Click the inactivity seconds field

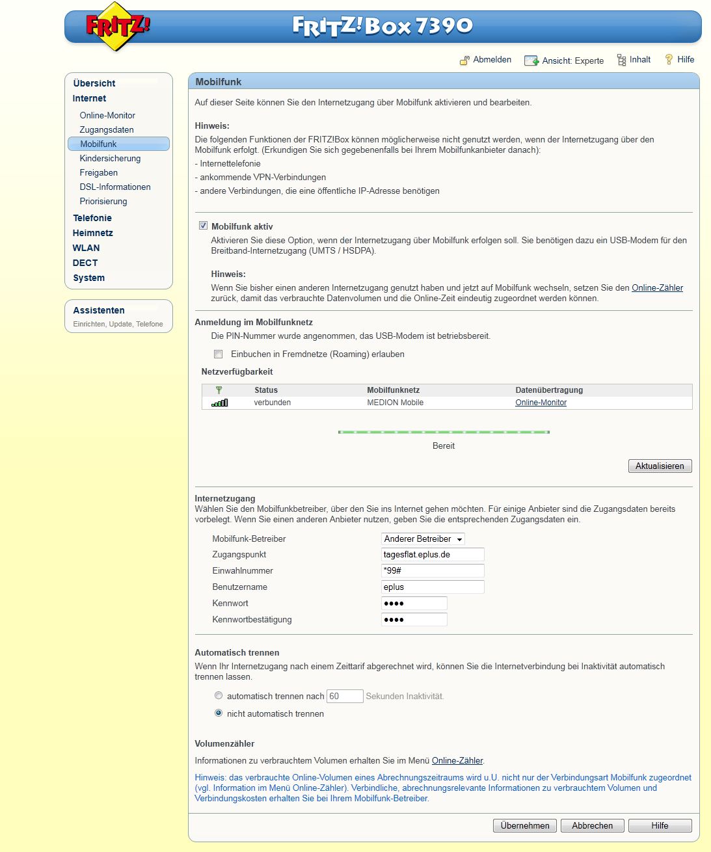point(345,696)
